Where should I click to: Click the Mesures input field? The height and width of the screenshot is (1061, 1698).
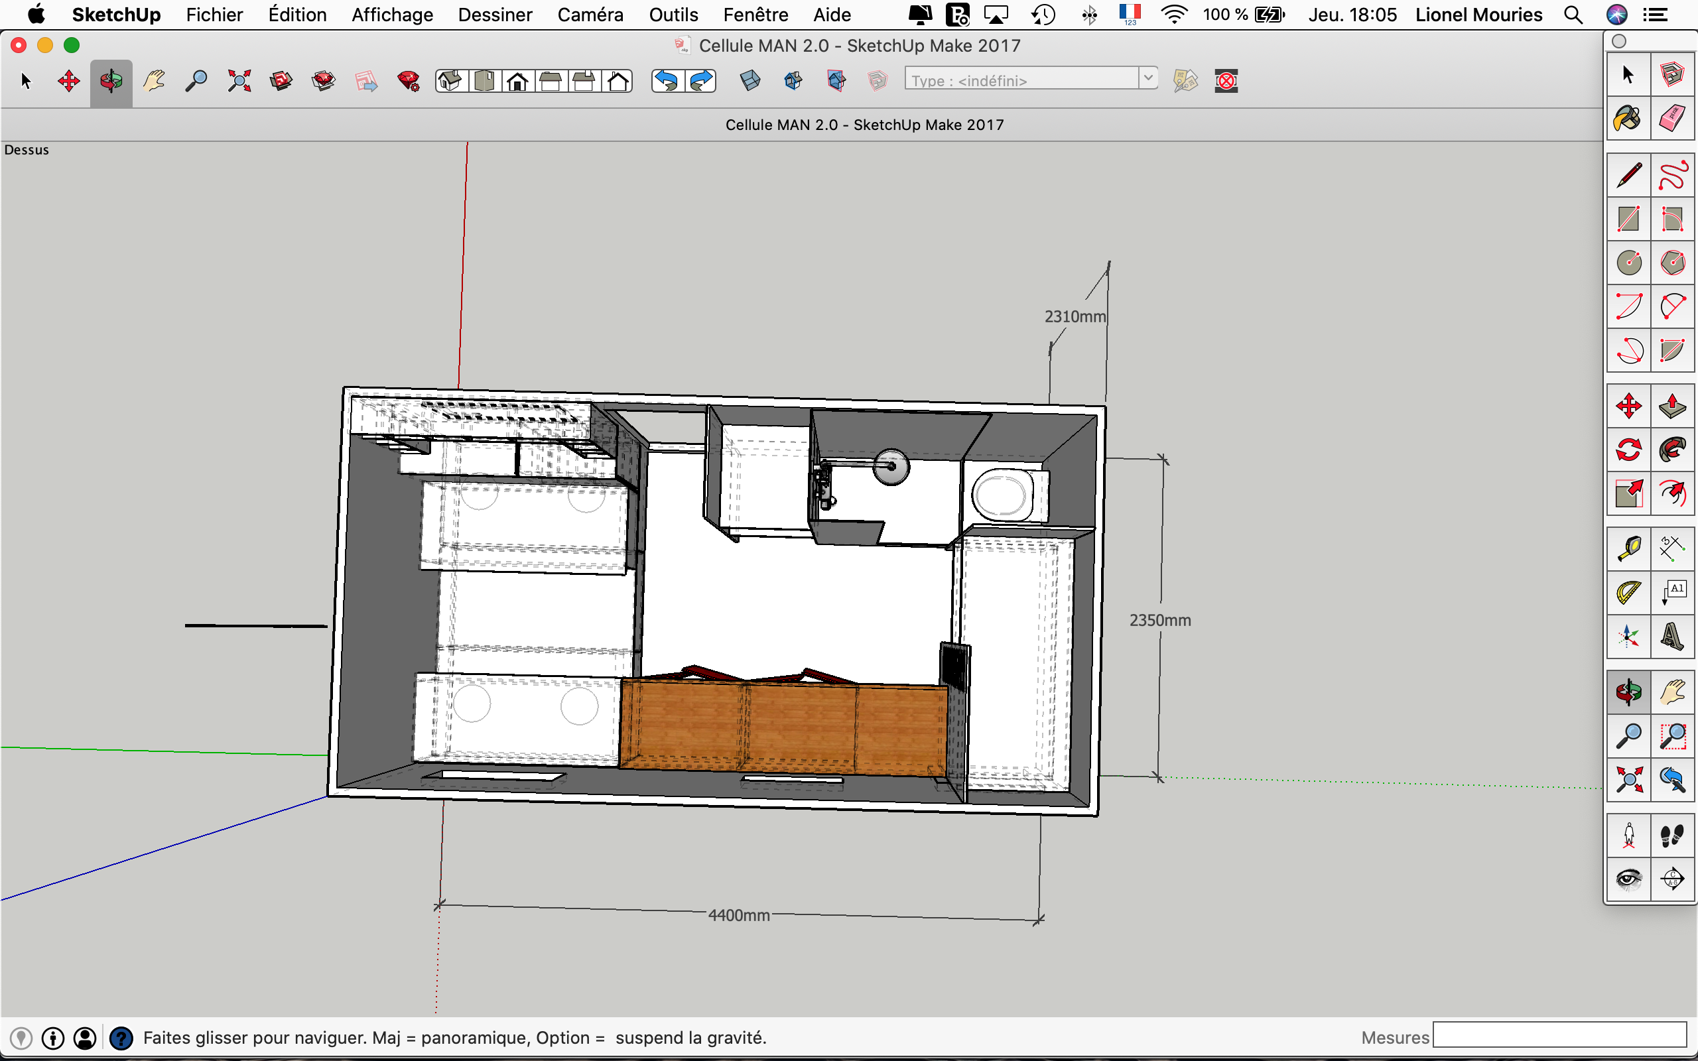[x=1559, y=1036]
